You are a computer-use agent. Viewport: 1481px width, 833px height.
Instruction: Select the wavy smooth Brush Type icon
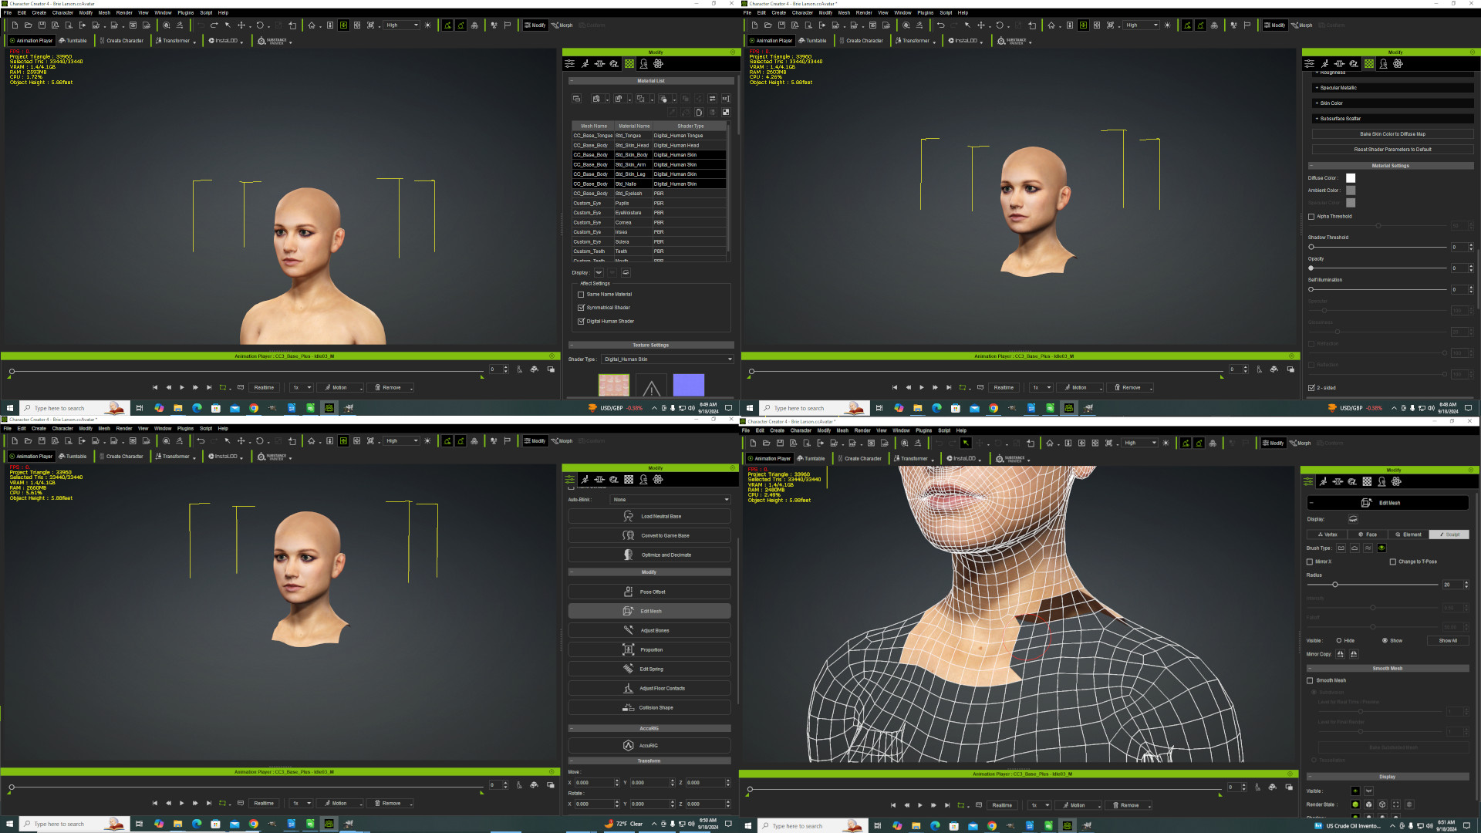(1368, 548)
